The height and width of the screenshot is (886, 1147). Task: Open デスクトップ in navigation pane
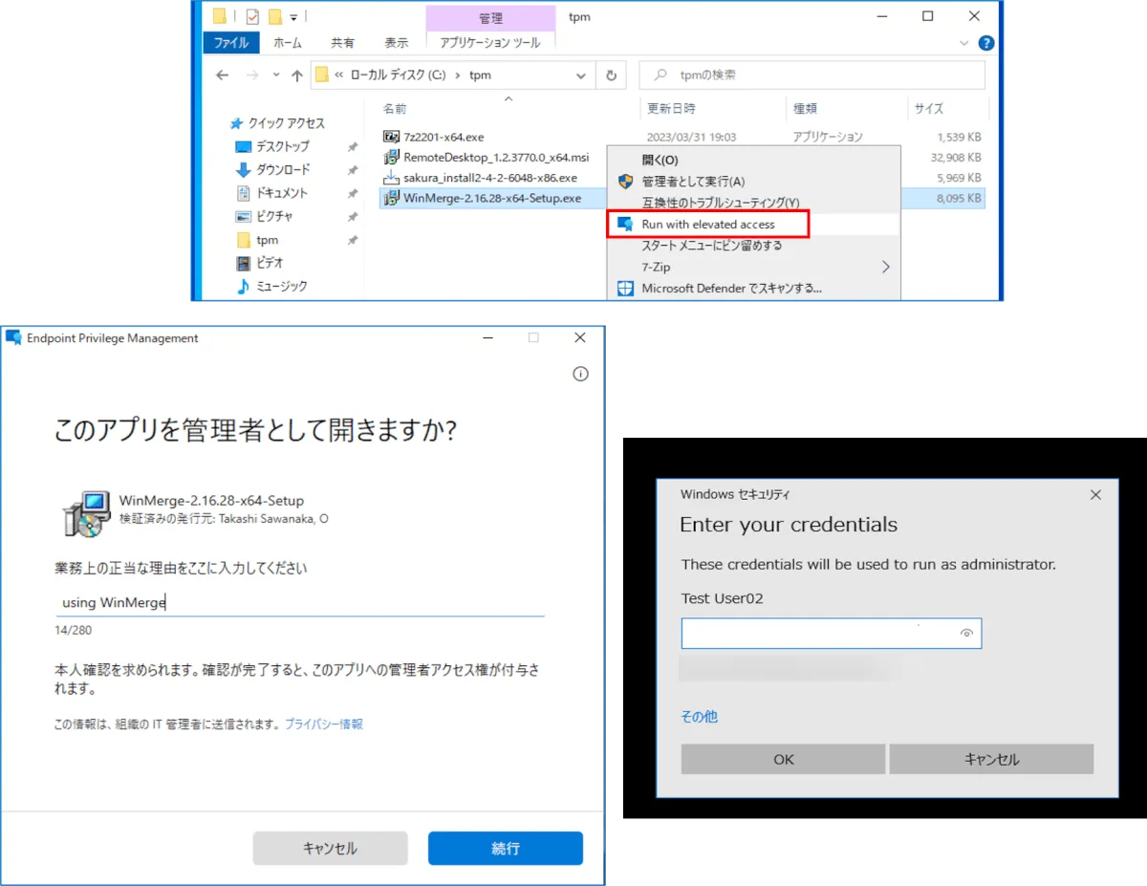click(282, 146)
